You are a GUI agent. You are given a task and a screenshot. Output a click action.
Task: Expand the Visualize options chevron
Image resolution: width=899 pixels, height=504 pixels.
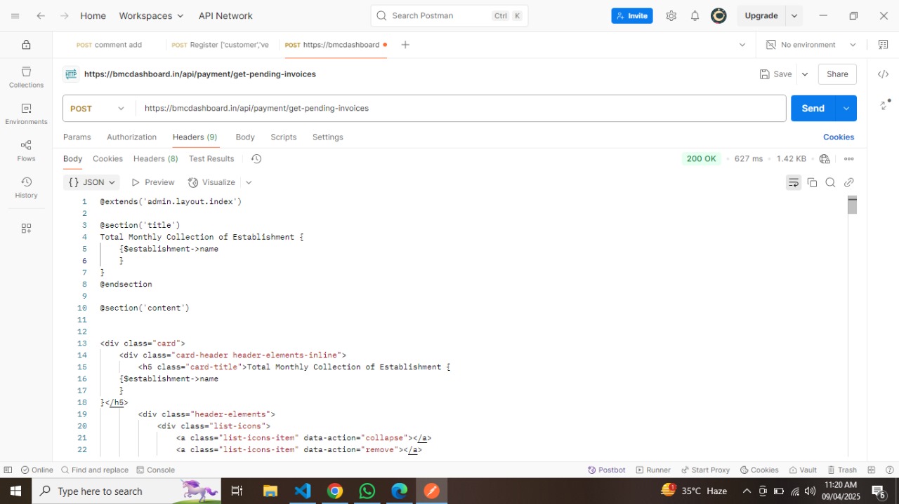[249, 182]
